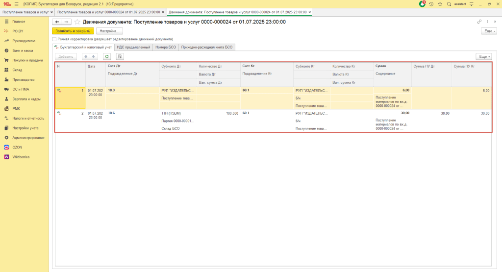Screen dimensions: 502x272
Task: Open Главное section in sidebar
Action: point(19,22)
